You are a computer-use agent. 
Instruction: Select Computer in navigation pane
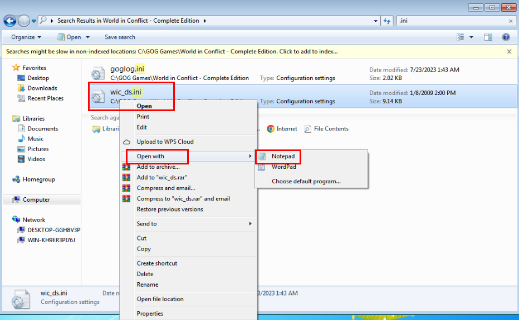pos(36,199)
